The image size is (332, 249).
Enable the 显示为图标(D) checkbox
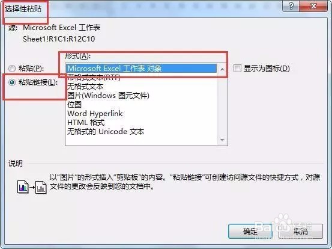click(237, 69)
